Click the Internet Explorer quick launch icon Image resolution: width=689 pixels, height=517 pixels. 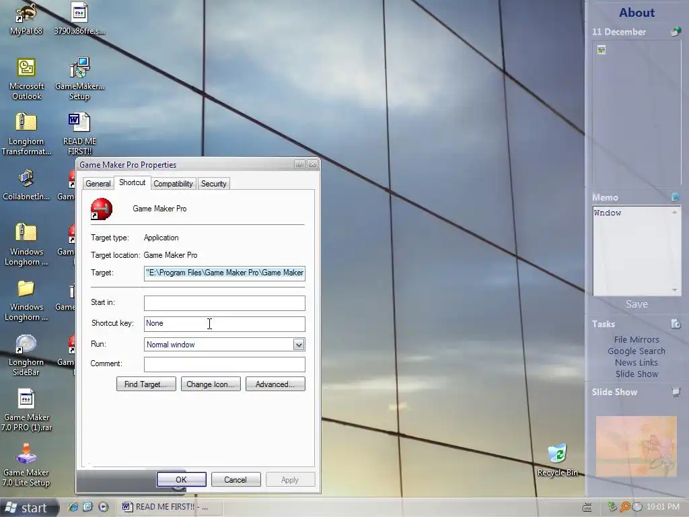point(73,507)
